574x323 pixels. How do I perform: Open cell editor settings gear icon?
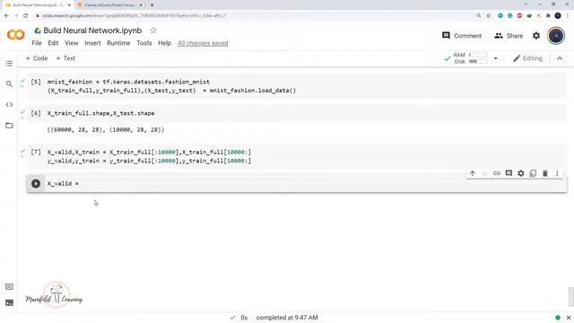pos(520,173)
